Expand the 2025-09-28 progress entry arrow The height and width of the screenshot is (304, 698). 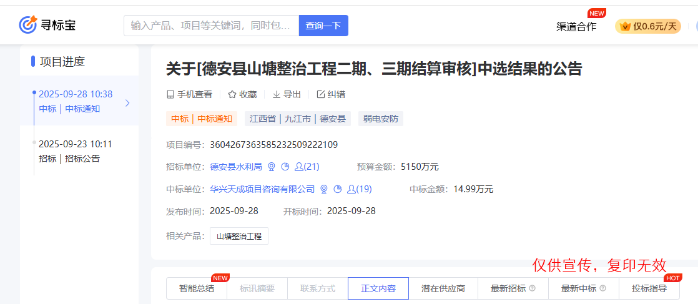pos(127,103)
